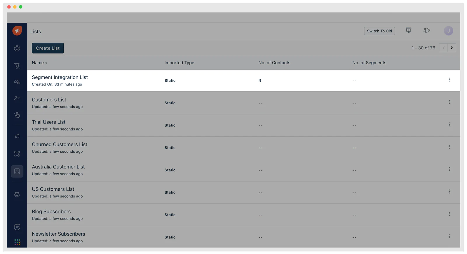The image size is (467, 254).
Task: Open the workflow automation nodes icon
Action: point(17,154)
